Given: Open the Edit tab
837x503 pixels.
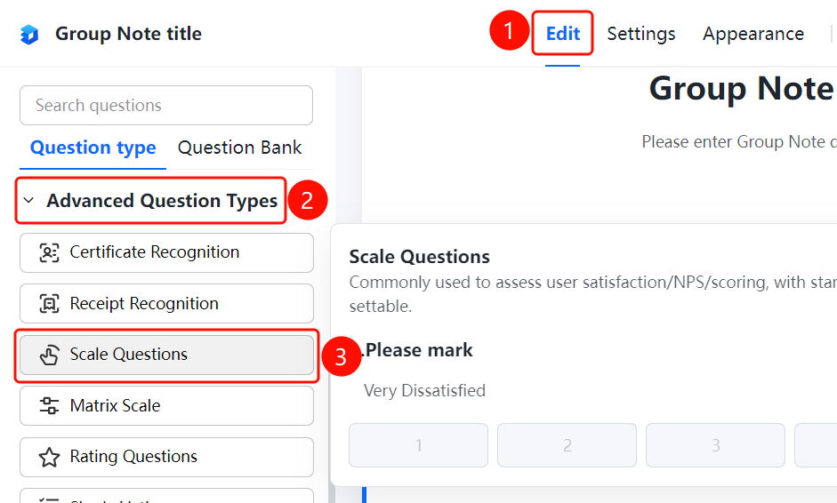Looking at the screenshot, I should pyautogui.click(x=563, y=34).
